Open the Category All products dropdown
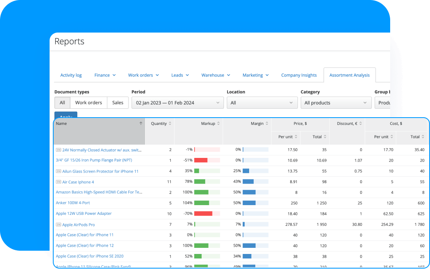430x280 pixels. tap(336, 103)
